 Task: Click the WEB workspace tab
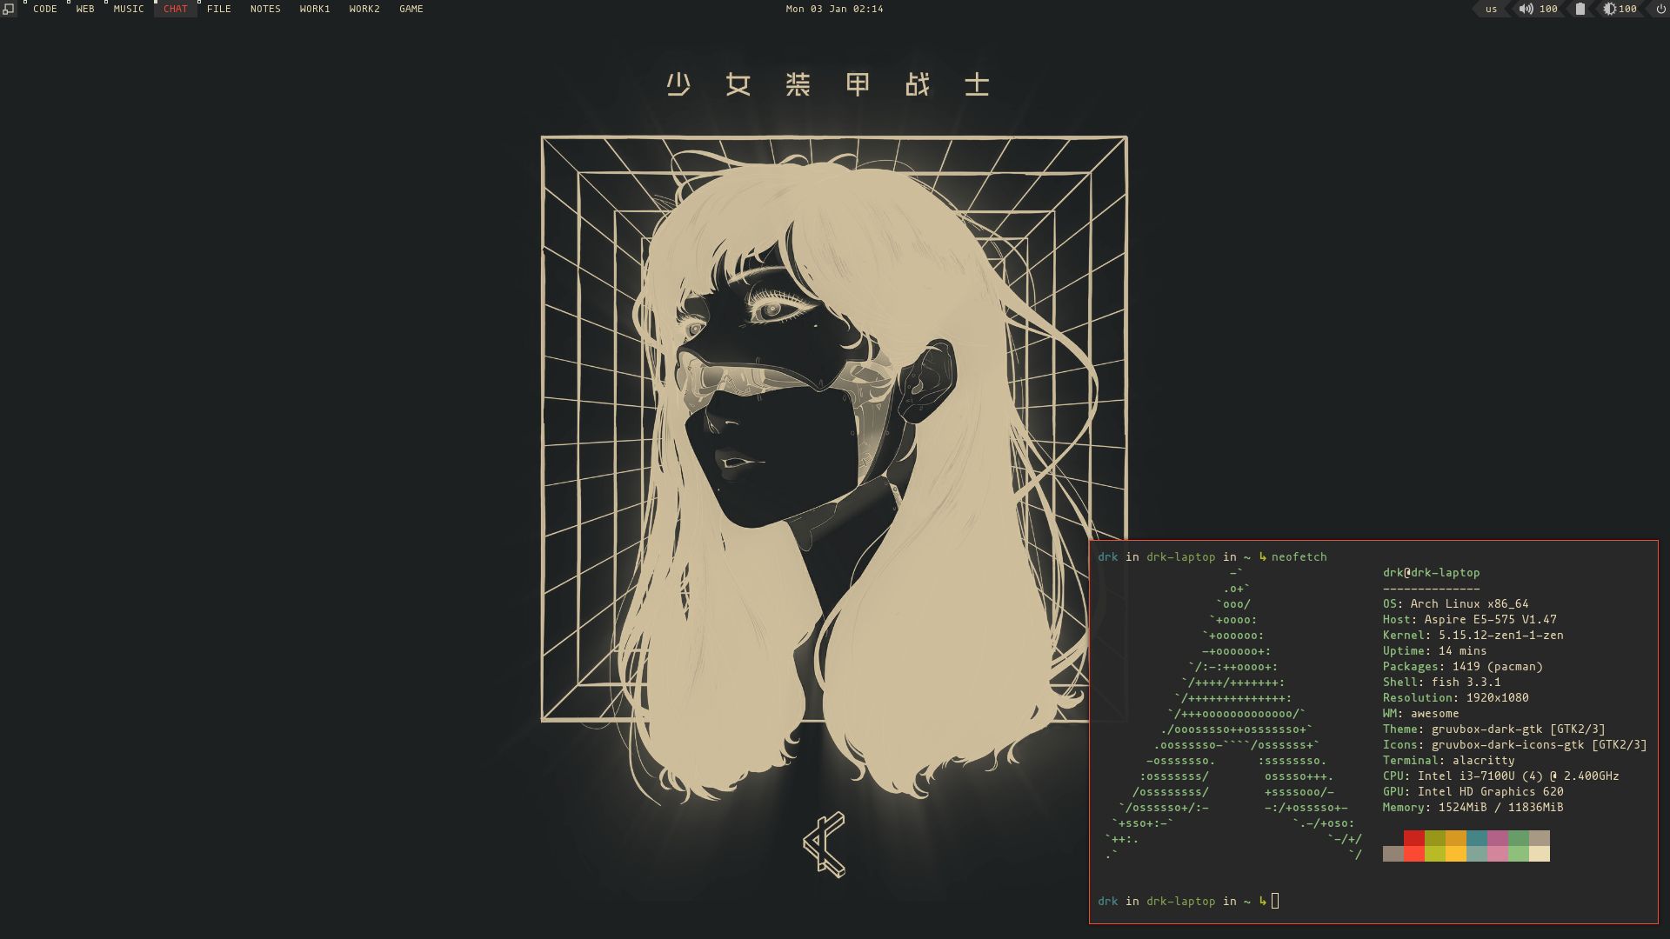click(x=85, y=10)
